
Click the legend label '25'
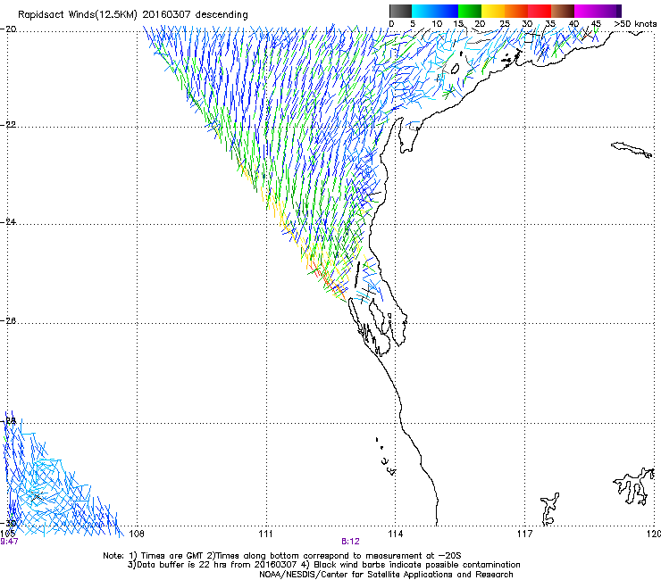coord(504,24)
